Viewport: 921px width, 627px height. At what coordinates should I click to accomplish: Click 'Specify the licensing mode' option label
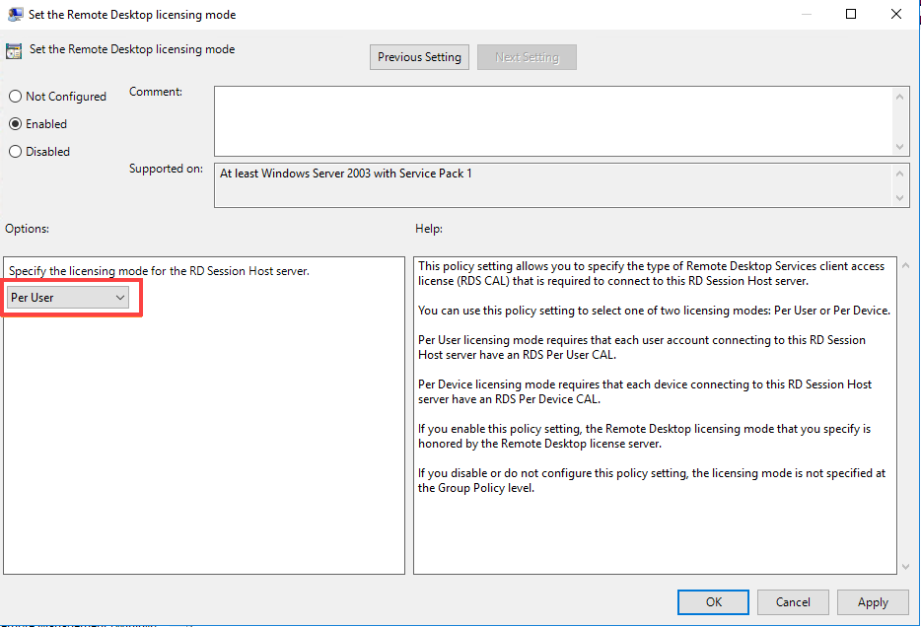[159, 271]
